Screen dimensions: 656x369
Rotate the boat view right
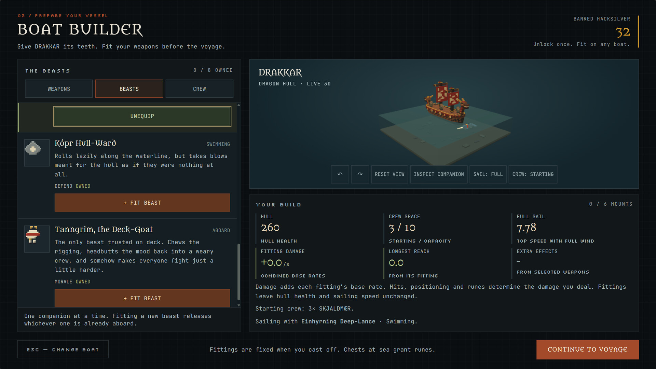tap(360, 174)
